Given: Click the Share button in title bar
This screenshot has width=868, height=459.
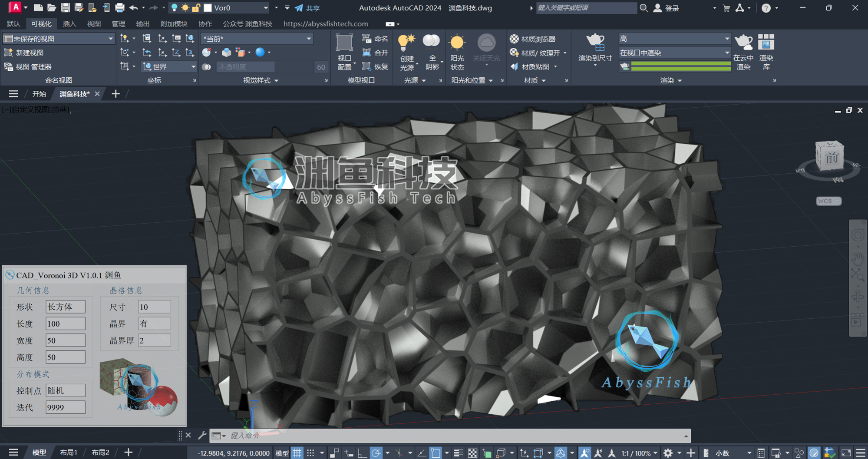Looking at the screenshot, I should [307, 8].
